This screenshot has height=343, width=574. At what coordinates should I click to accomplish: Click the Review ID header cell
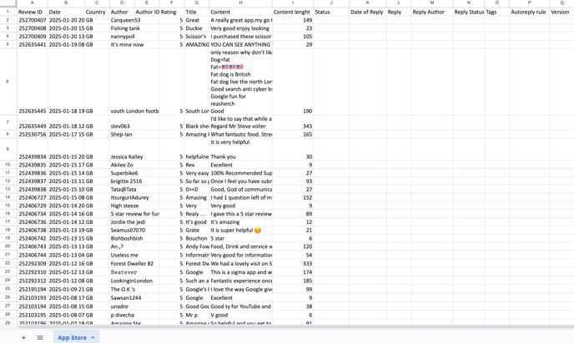[x=33, y=12]
